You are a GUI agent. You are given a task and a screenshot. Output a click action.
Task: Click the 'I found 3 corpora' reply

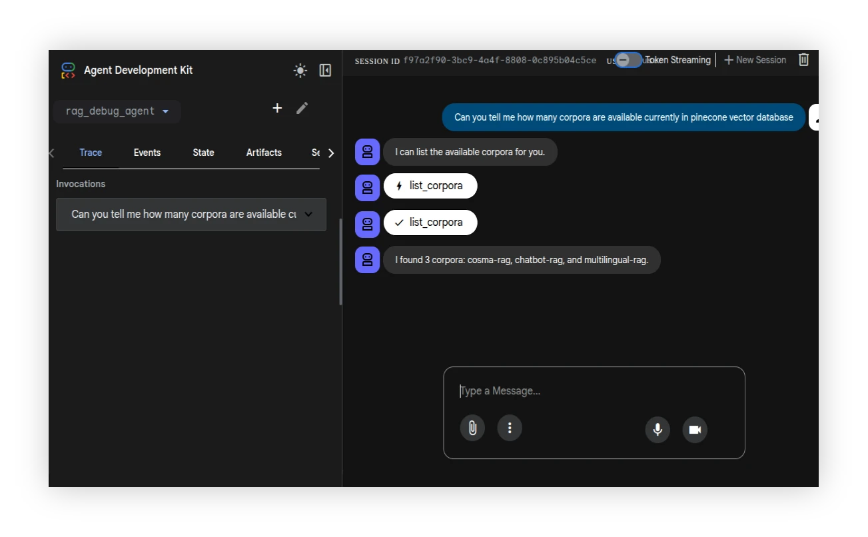[x=522, y=260]
